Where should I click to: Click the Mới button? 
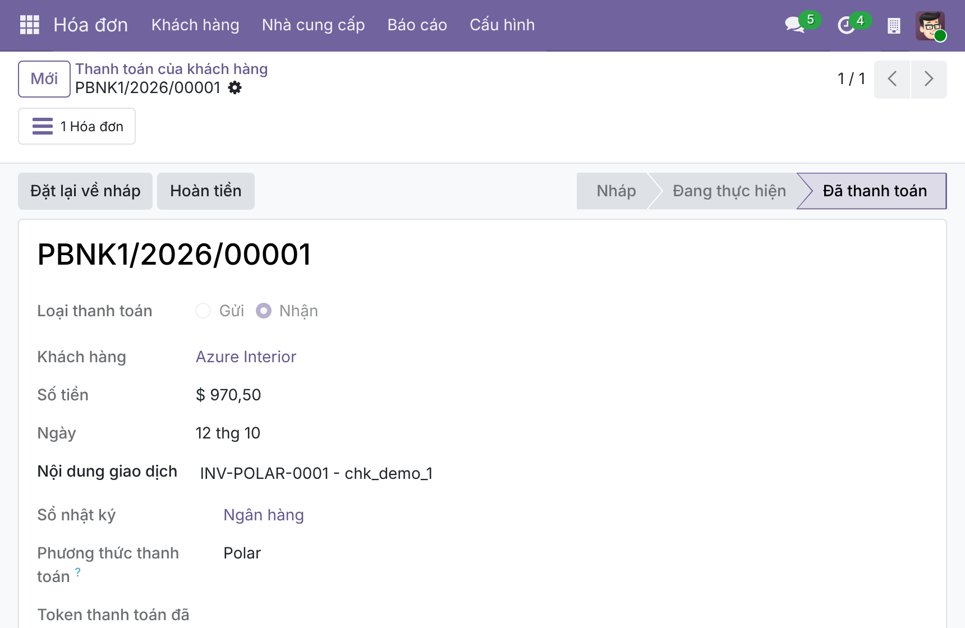coord(44,79)
